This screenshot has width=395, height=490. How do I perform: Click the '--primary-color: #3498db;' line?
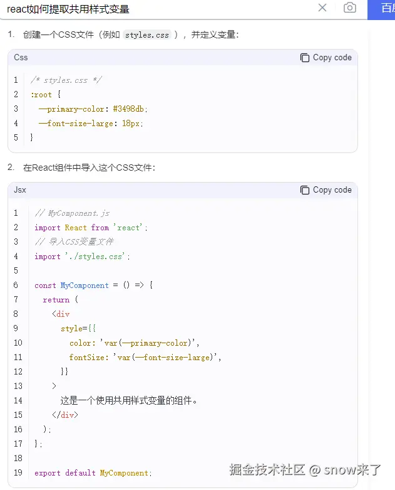point(93,109)
